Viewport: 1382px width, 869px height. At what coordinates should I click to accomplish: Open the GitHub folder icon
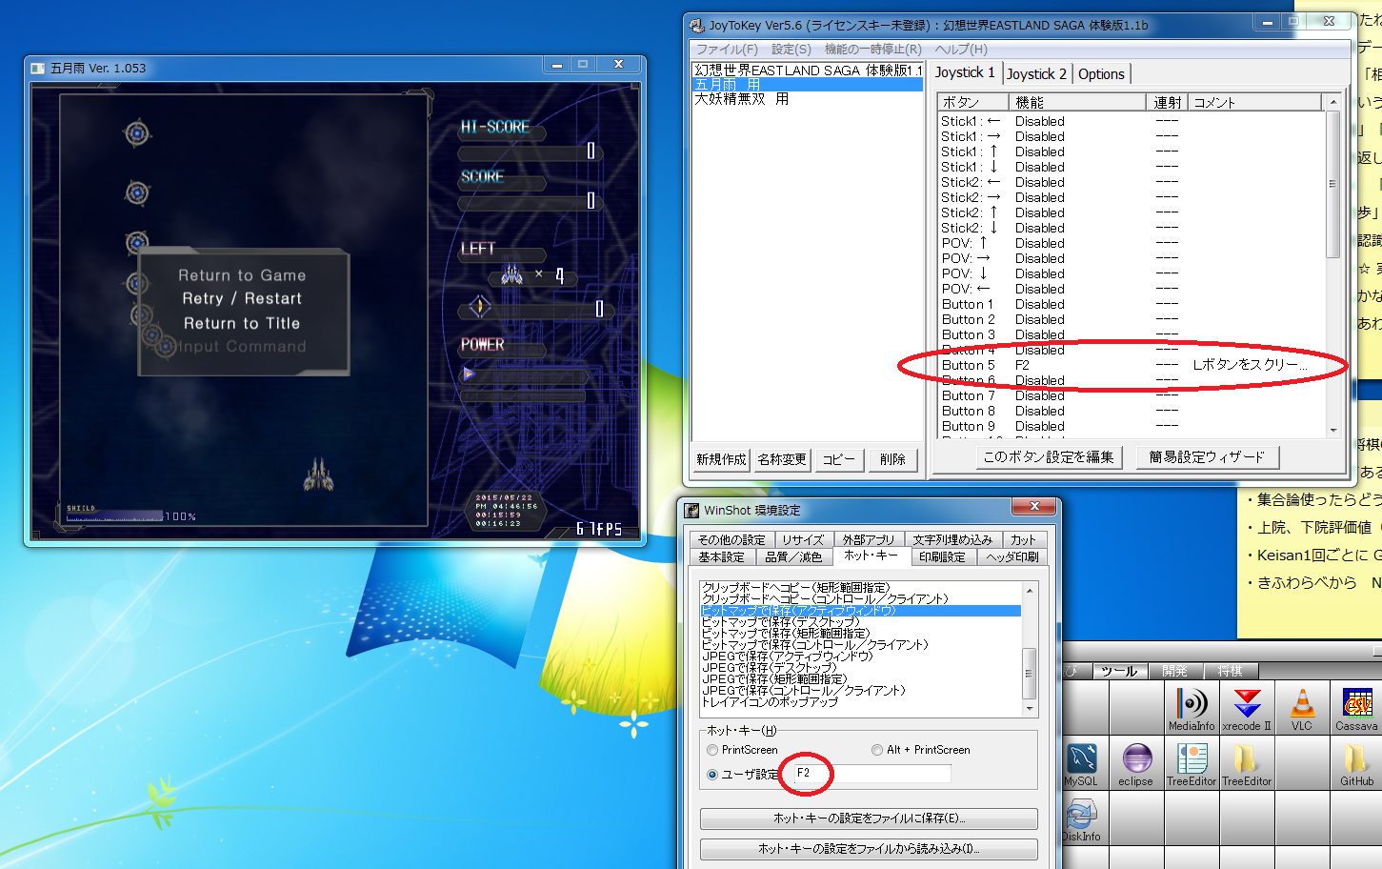tap(1356, 764)
